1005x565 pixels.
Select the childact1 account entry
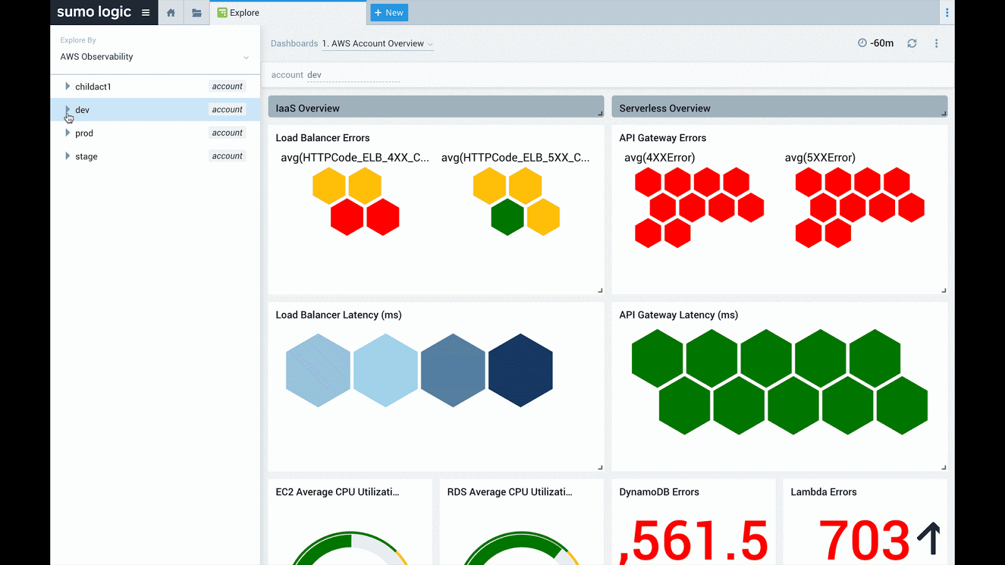coord(93,86)
